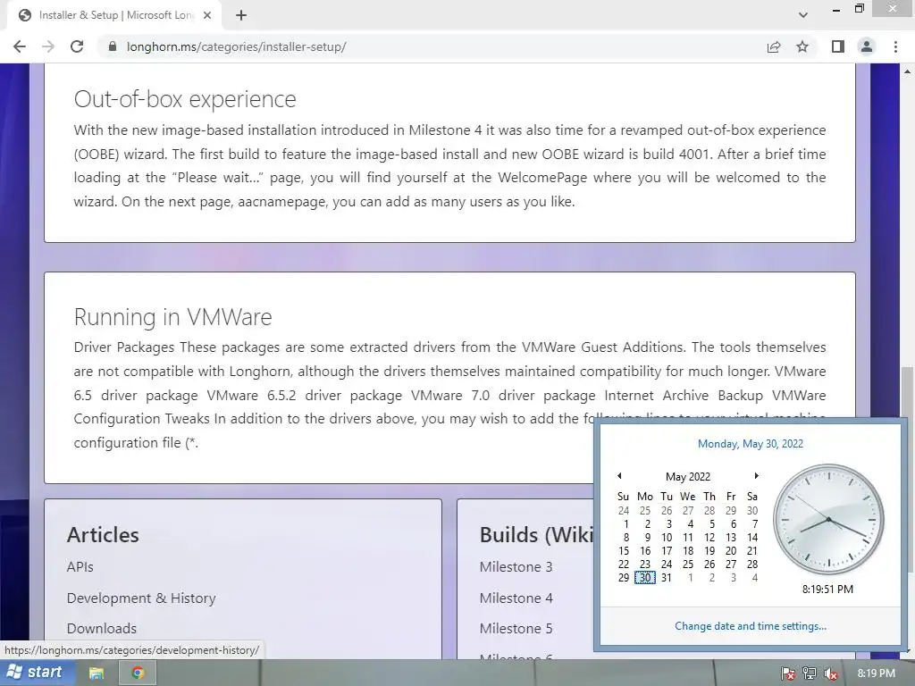Image resolution: width=915 pixels, height=686 pixels.
Task: Open Chrome's three-dot menu
Action: pyautogui.click(x=895, y=46)
